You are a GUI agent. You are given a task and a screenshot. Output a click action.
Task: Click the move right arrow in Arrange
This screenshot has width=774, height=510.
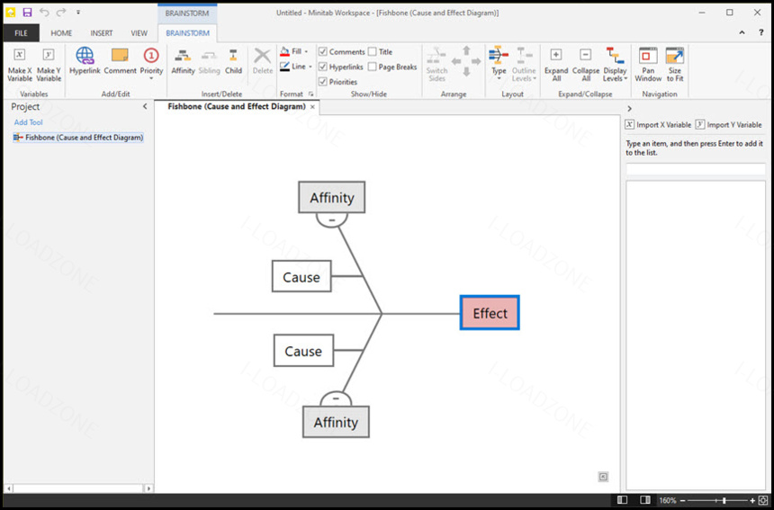click(x=476, y=61)
